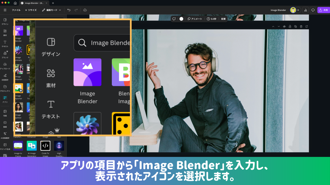
Task: Switch to the Image Blender browser tab
Action: [x=34, y=3]
